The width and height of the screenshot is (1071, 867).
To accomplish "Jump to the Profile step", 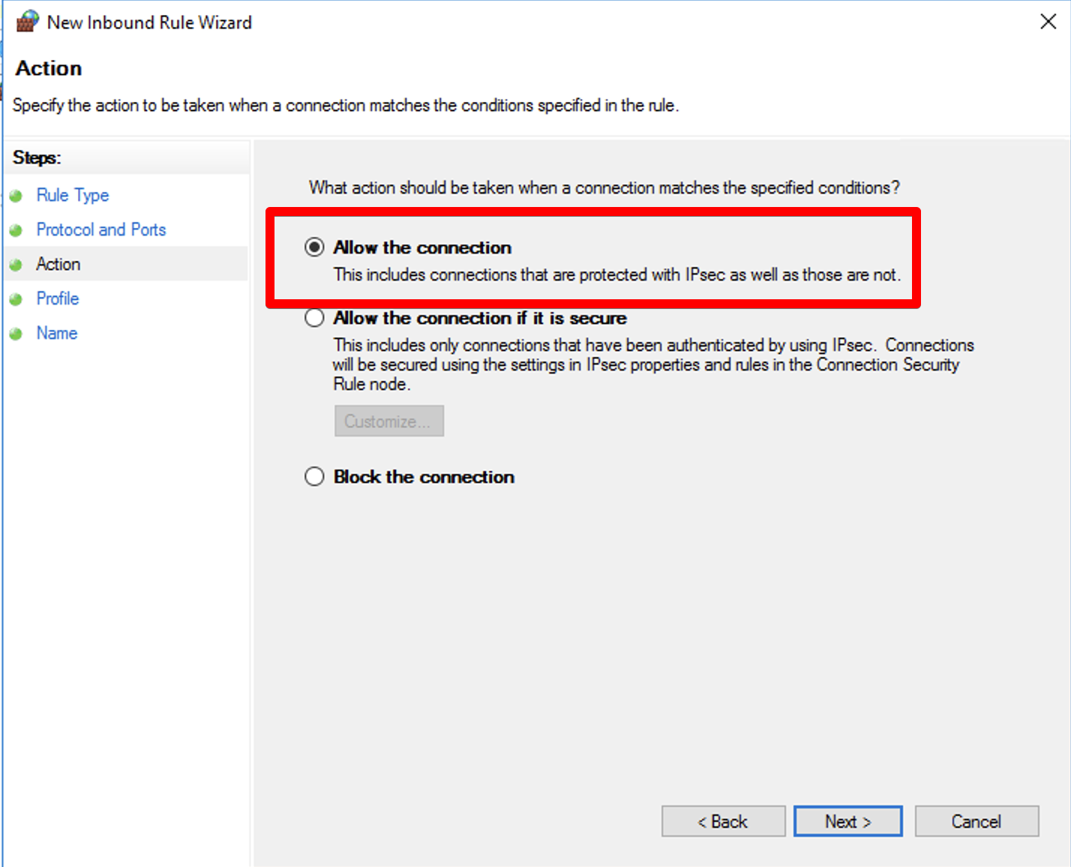I will (58, 299).
